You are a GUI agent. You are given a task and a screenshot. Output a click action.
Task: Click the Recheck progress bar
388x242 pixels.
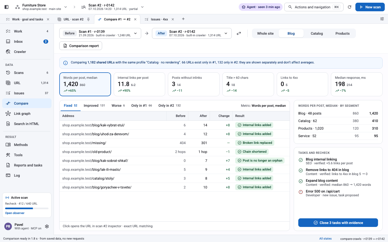27,208
